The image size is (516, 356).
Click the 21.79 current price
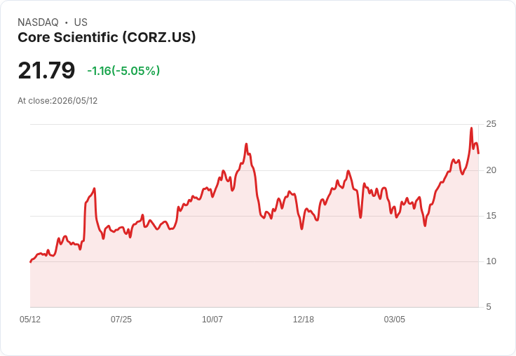coord(46,70)
